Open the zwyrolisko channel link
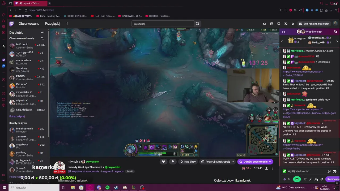This screenshot has height=191, width=340. pos(92,162)
